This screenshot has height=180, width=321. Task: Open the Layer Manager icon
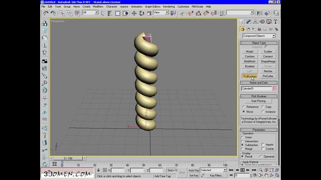click(x=276, y=13)
